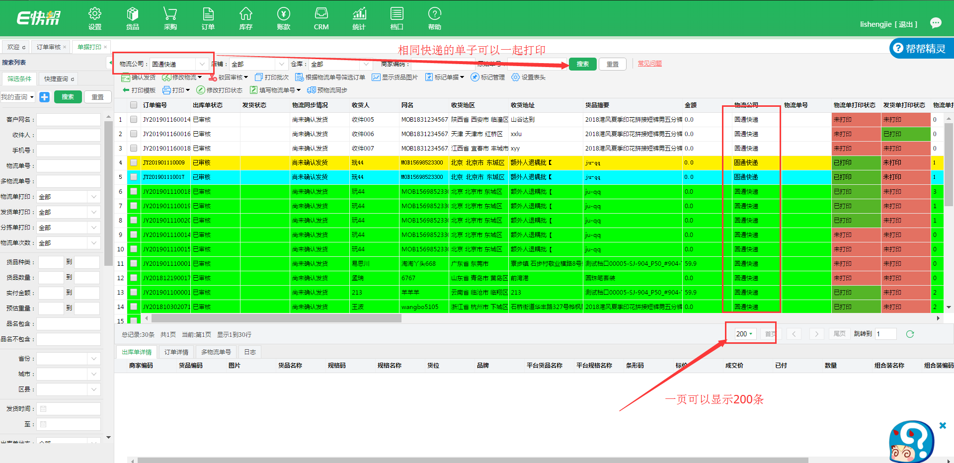The height and width of the screenshot is (463, 954).
Task: Click 显示货品图片 toolbar button
Action: pos(395,77)
